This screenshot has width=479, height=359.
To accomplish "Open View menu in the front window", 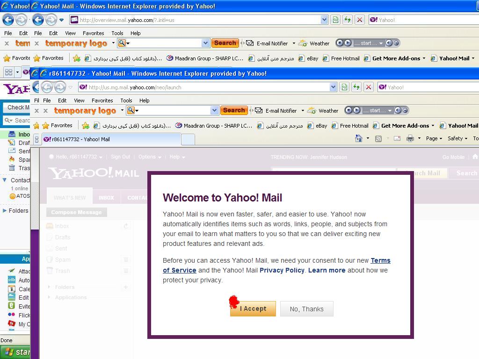I will (79, 101).
